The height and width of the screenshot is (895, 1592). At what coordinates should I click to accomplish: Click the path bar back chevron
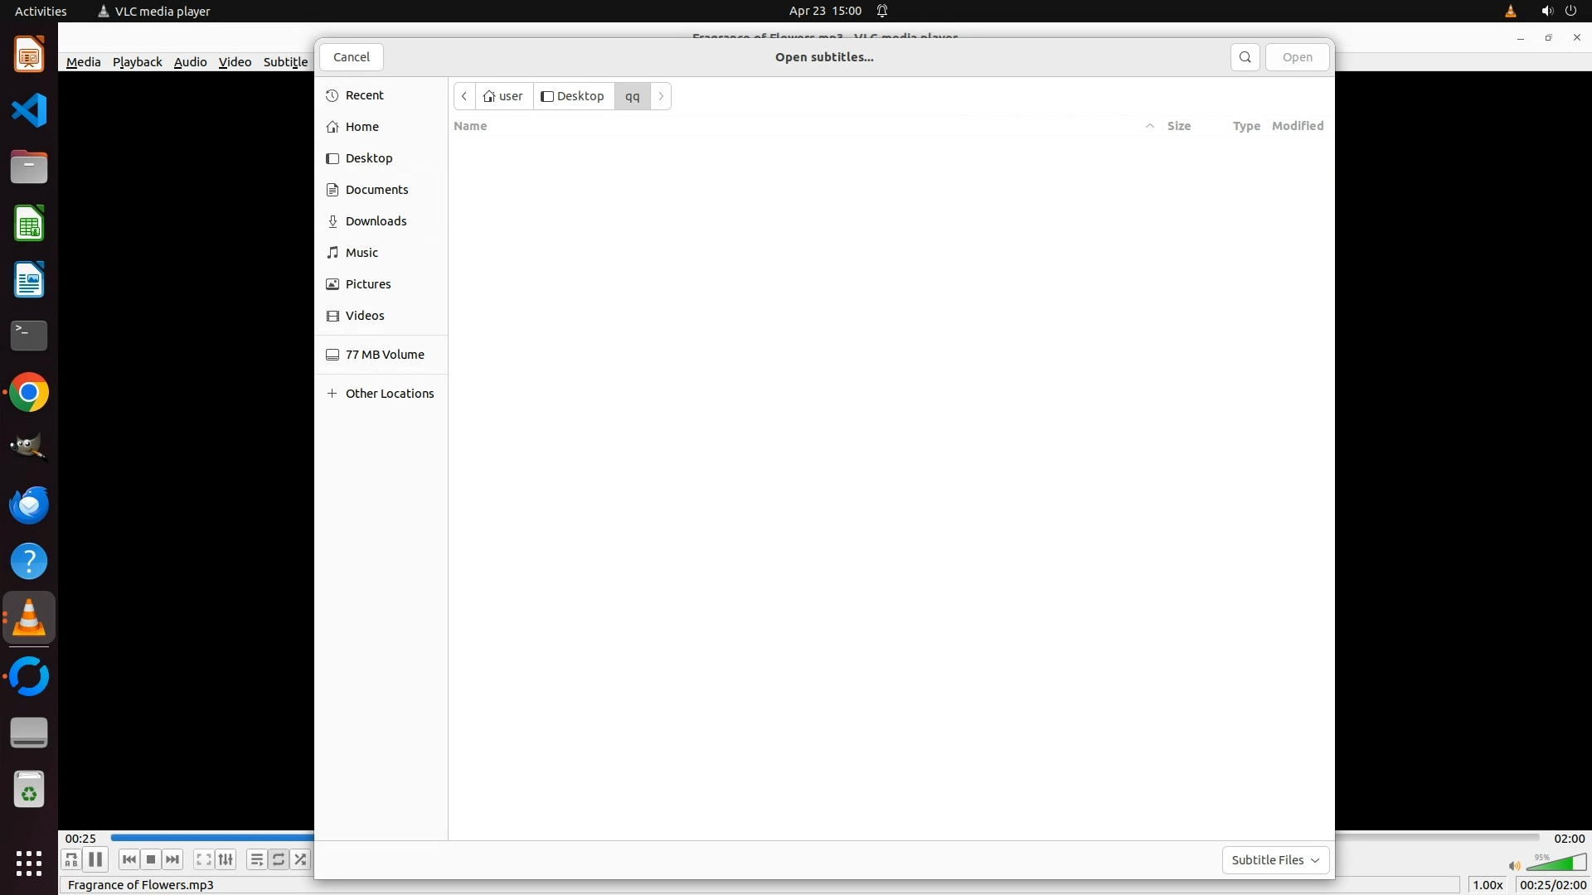[x=464, y=96]
